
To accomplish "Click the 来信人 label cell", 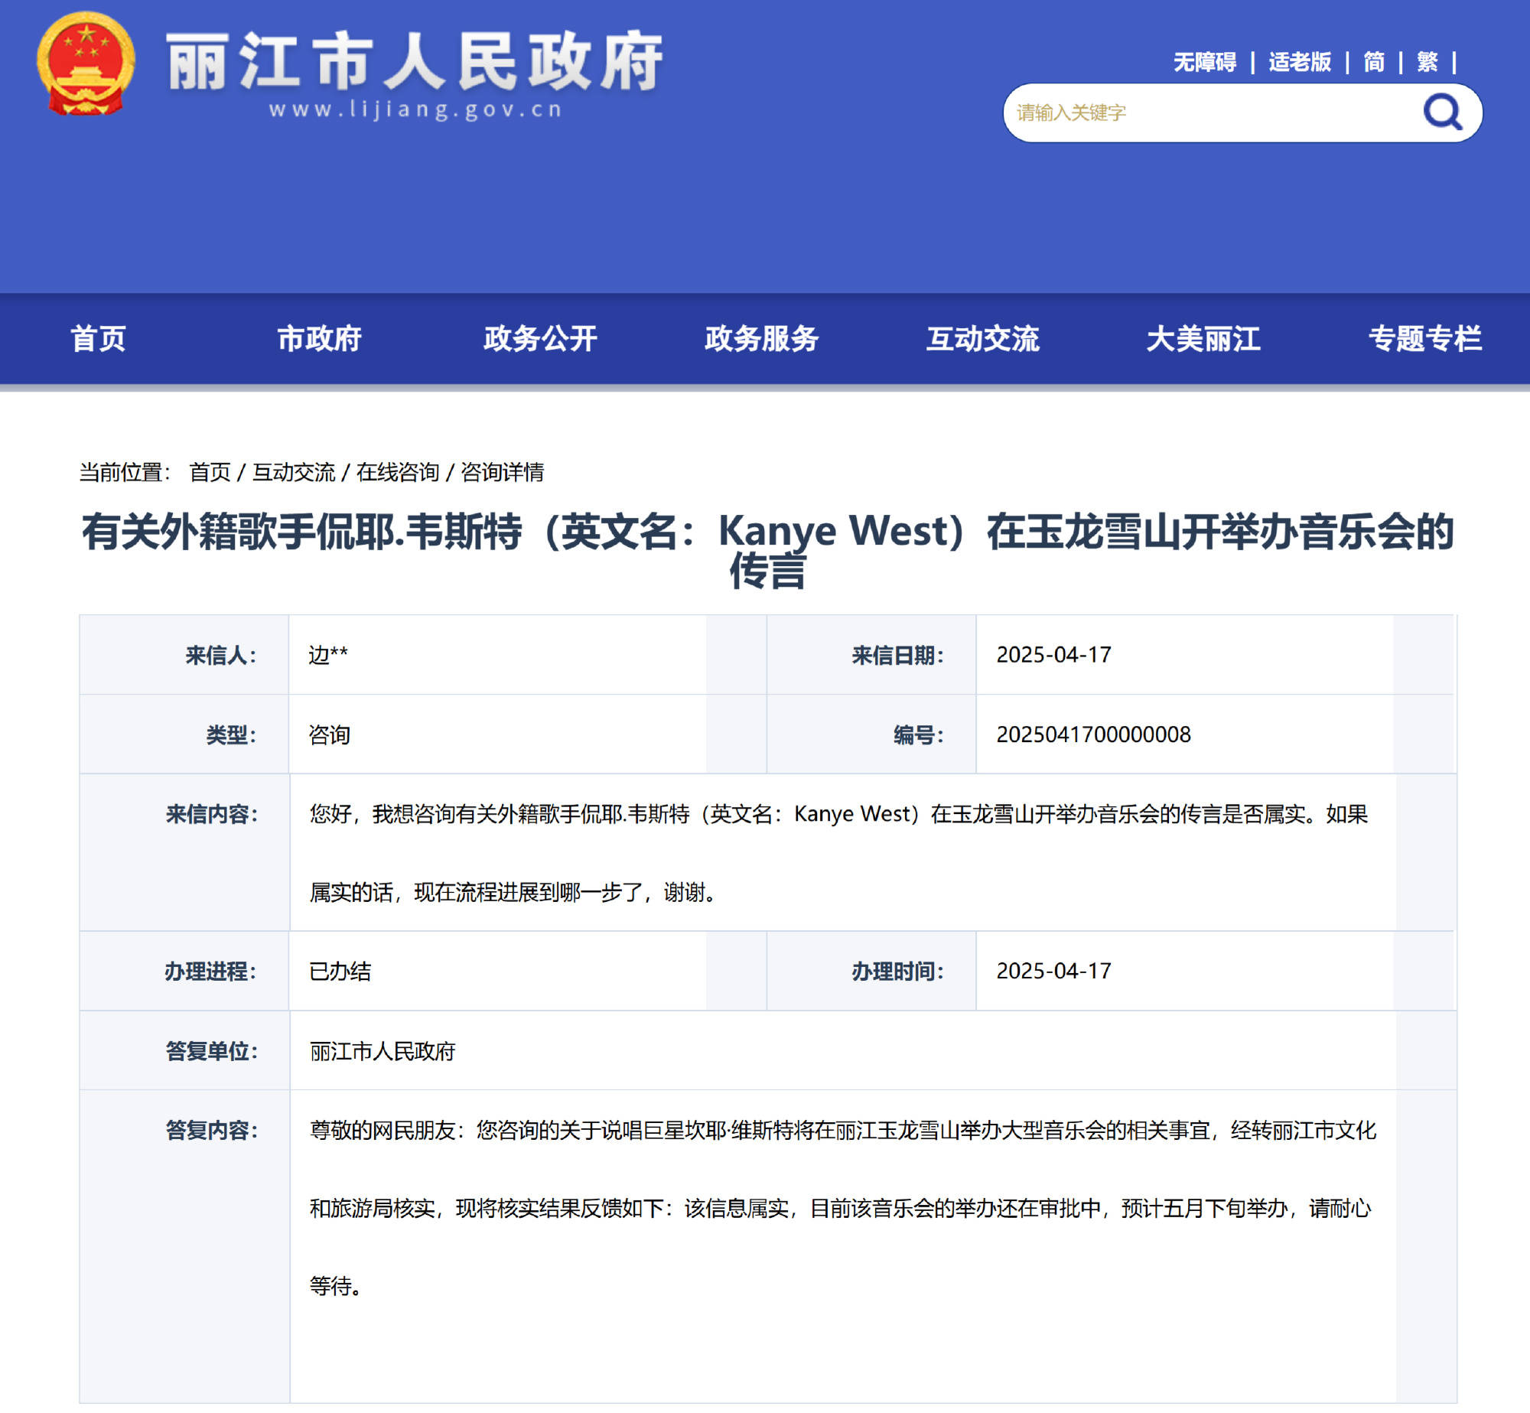I will 184,655.
